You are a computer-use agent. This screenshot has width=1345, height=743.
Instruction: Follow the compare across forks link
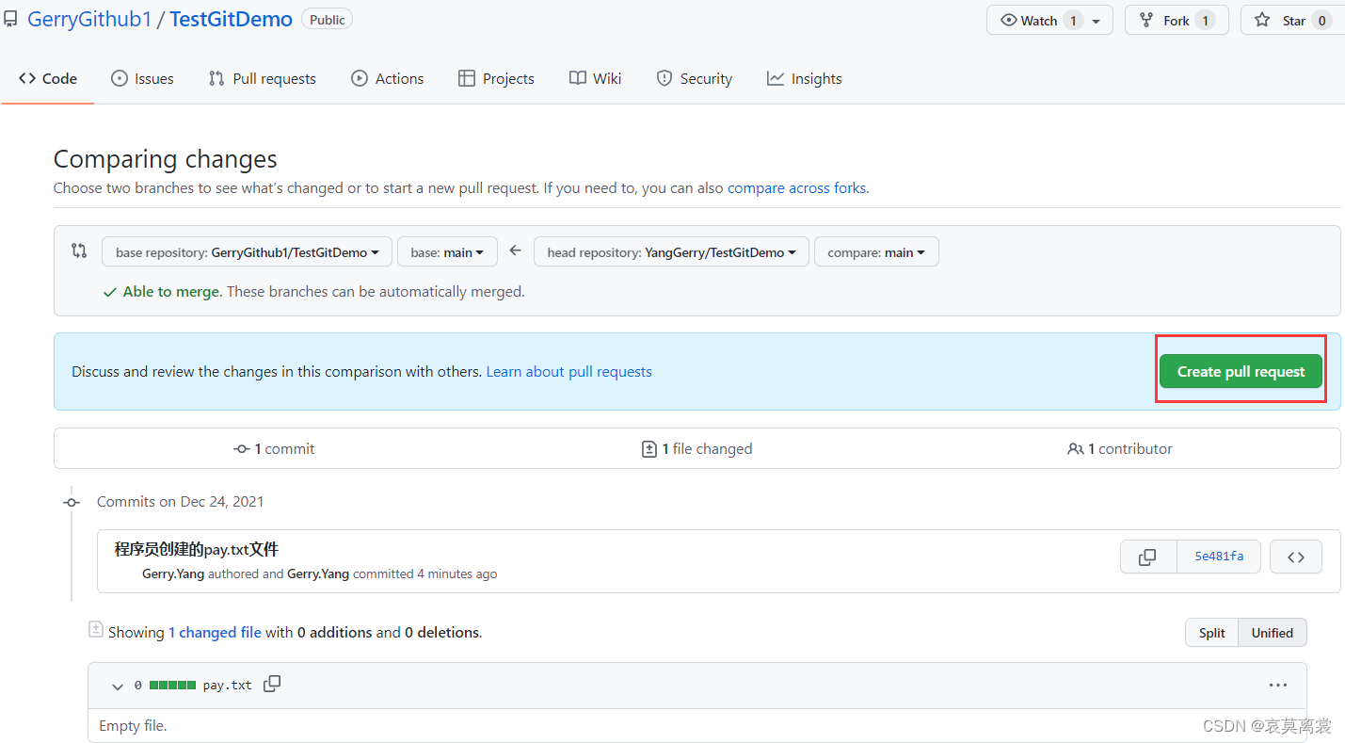pos(796,187)
